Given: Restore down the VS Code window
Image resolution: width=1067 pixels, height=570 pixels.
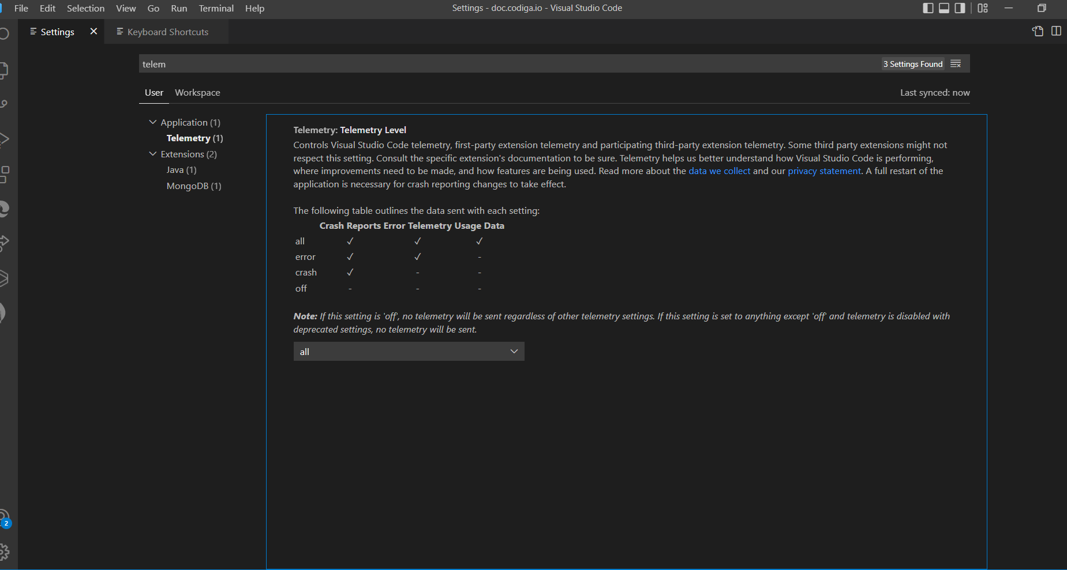Looking at the screenshot, I should coord(1042,8).
